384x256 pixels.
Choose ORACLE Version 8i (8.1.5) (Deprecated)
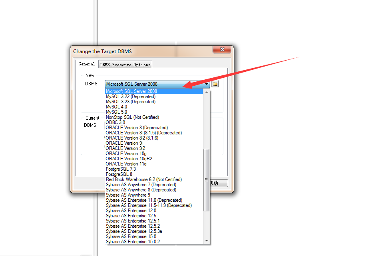point(154,133)
